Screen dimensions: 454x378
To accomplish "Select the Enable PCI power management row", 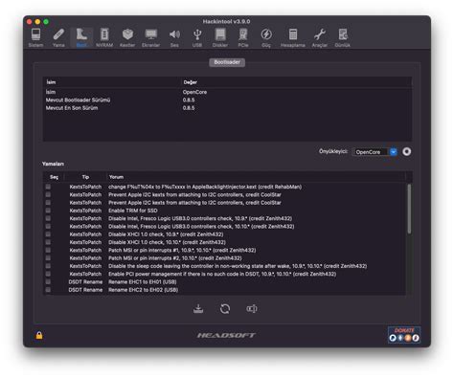I will coord(224,274).
